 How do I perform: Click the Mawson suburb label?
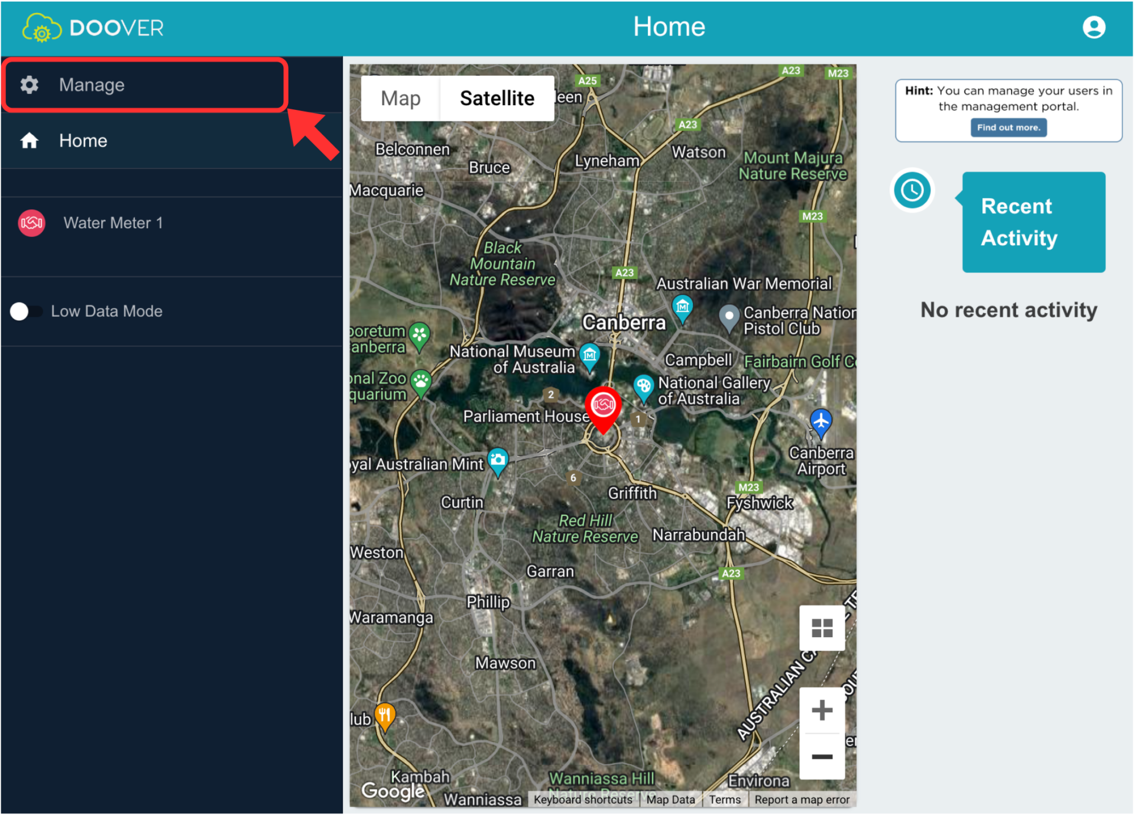(x=505, y=663)
